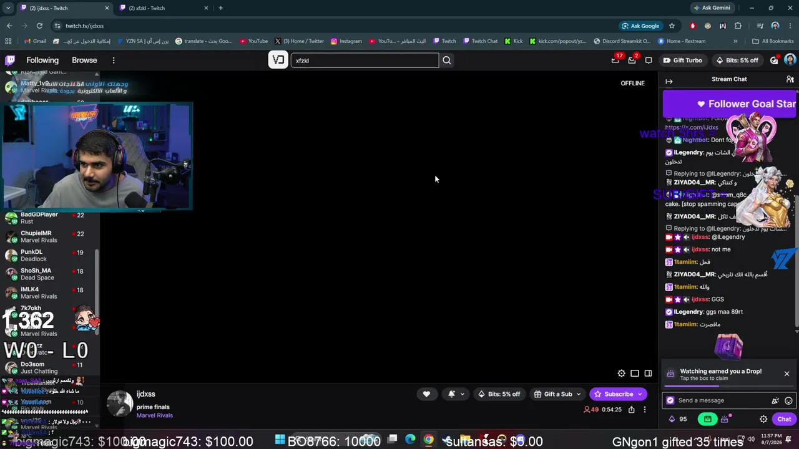Collapse the Stream Chat panel
This screenshot has height=449, width=799.
669,81
